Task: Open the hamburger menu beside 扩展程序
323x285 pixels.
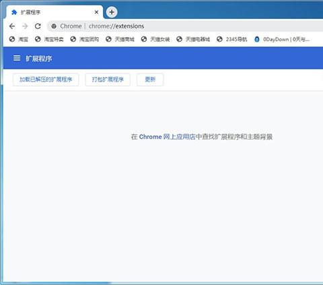Action: tap(17, 58)
